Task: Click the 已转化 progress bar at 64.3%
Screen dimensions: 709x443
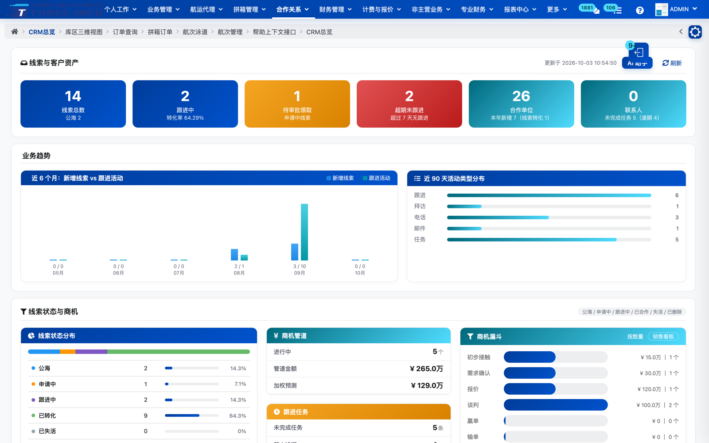Action: pos(192,416)
